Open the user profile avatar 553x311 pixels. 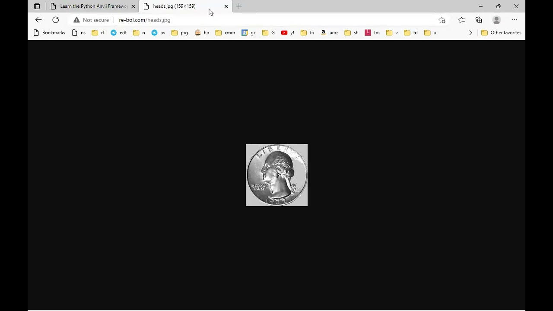(x=496, y=20)
